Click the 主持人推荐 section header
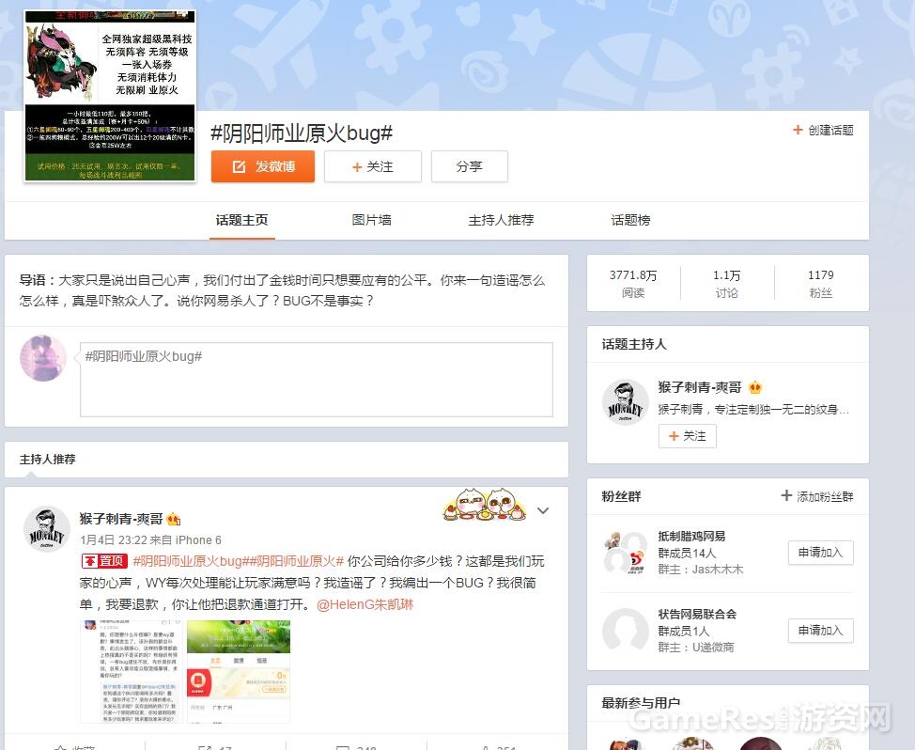The width and height of the screenshot is (915, 750). pyautogui.click(x=47, y=460)
